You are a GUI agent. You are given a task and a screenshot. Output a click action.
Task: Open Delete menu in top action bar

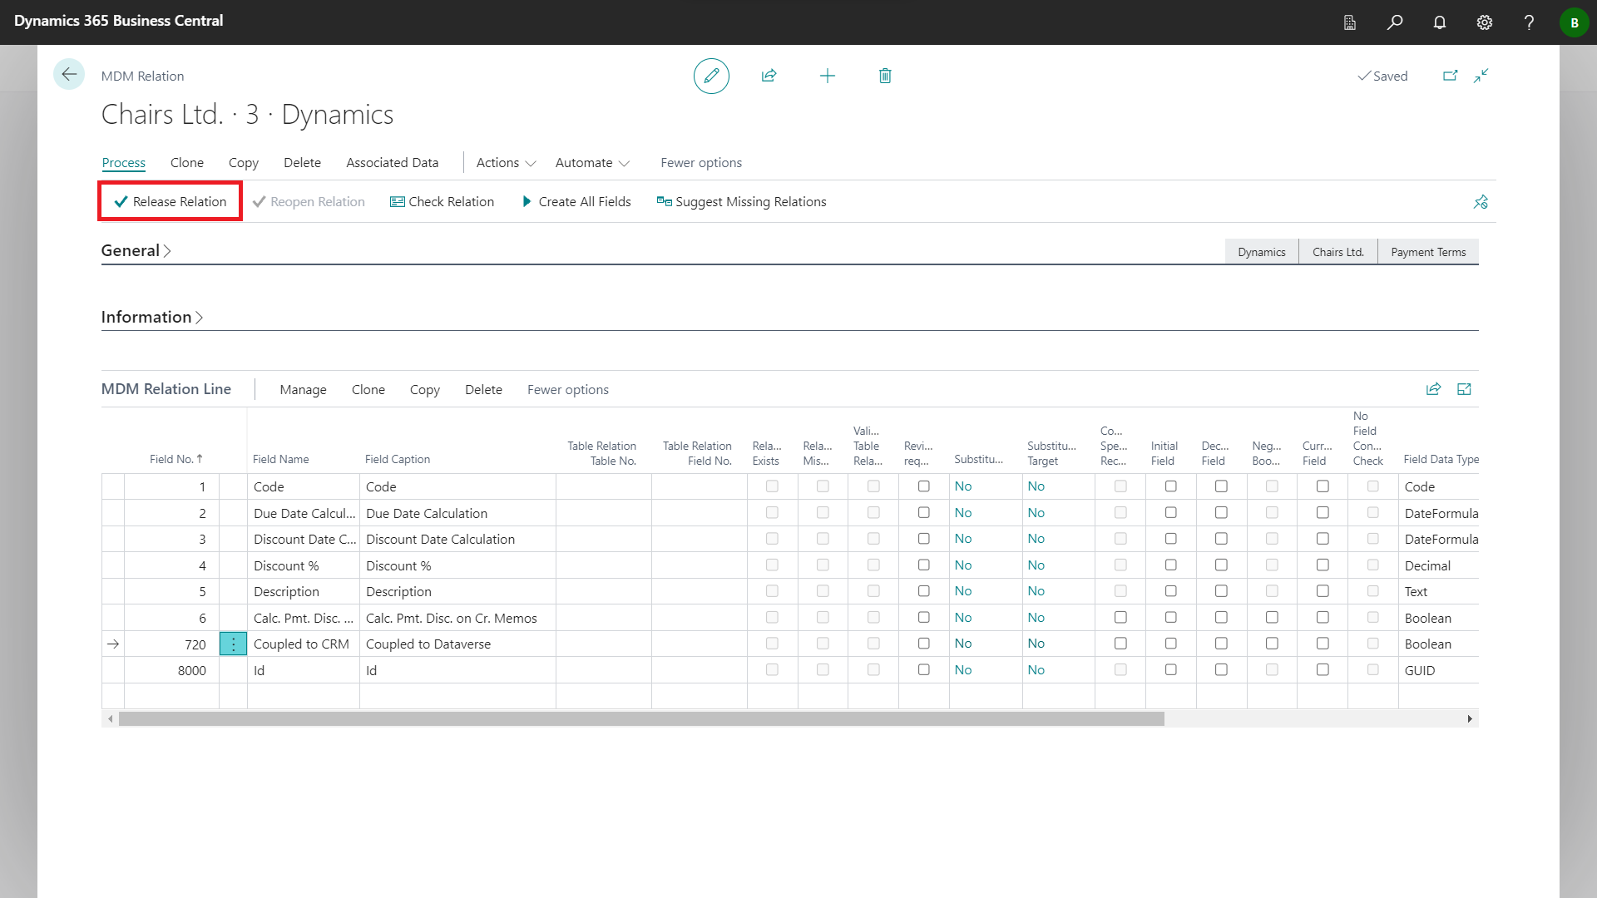point(302,163)
